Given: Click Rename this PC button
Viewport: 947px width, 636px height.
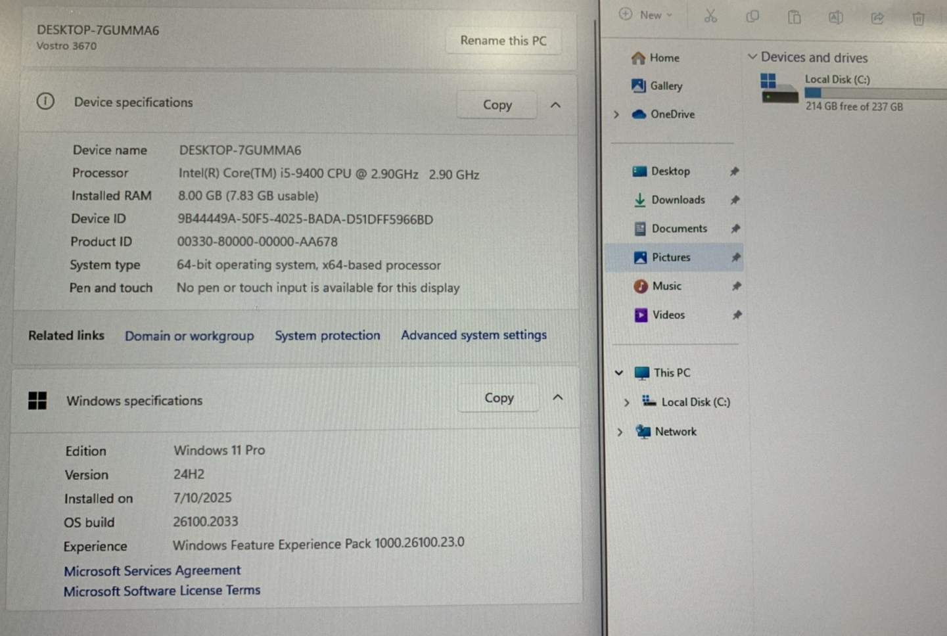Looking at the screenshot, I should [x=503, y=41].
